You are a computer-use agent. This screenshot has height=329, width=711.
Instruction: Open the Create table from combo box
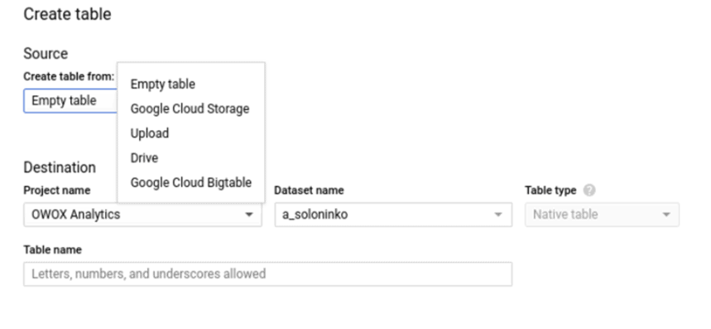pos(70,101)
